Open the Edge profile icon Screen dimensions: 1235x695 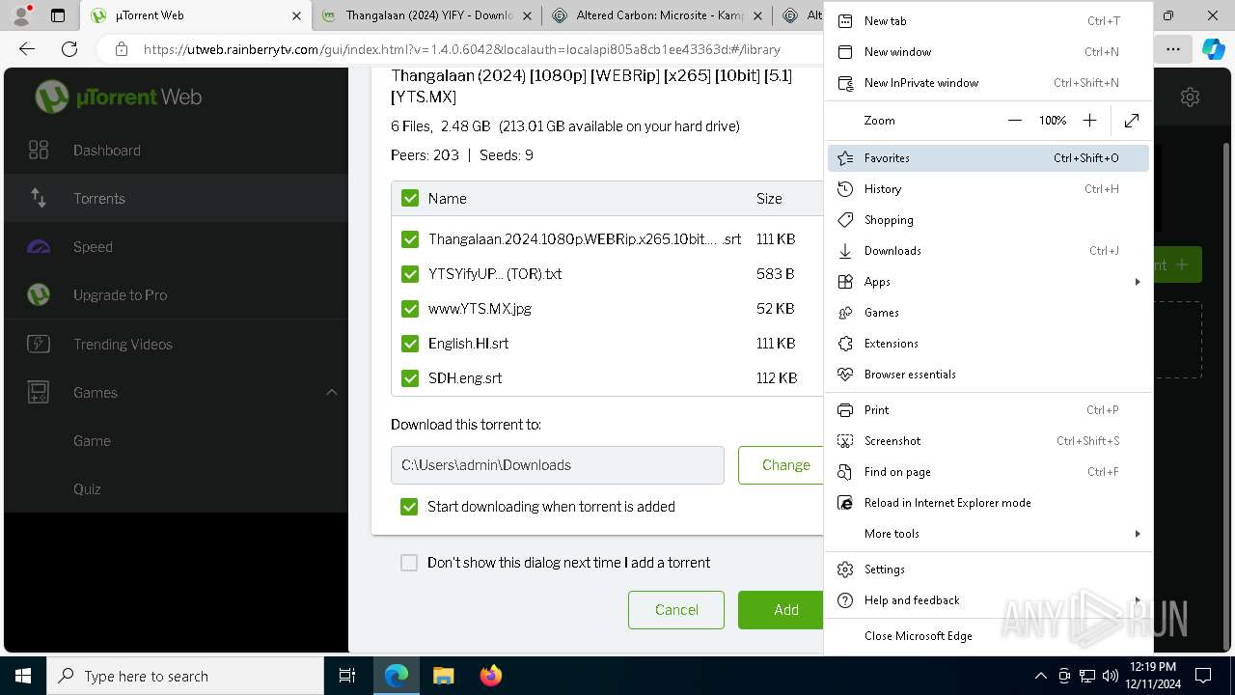pos(21,15)
